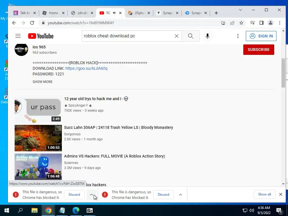The width and height of the screenshot is (288, 216).
Task: Open the network icon in the system tray
Action: pyautogui.click(x=245, y=210)
